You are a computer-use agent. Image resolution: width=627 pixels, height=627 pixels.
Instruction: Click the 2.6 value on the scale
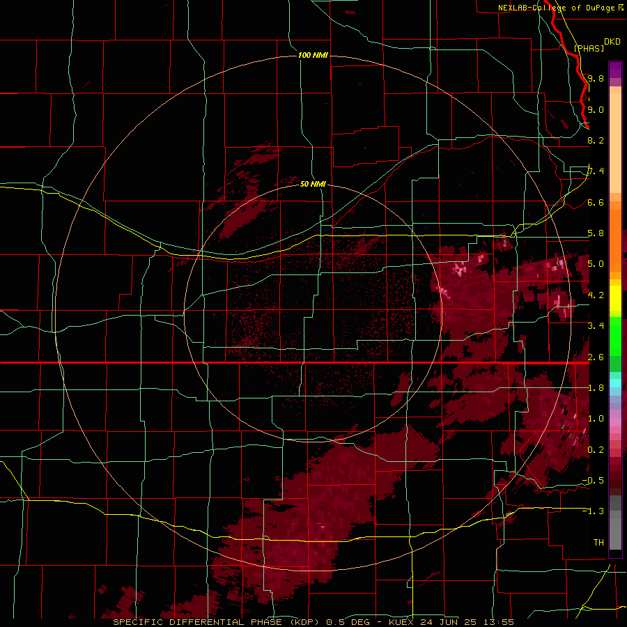click(596, 357)
